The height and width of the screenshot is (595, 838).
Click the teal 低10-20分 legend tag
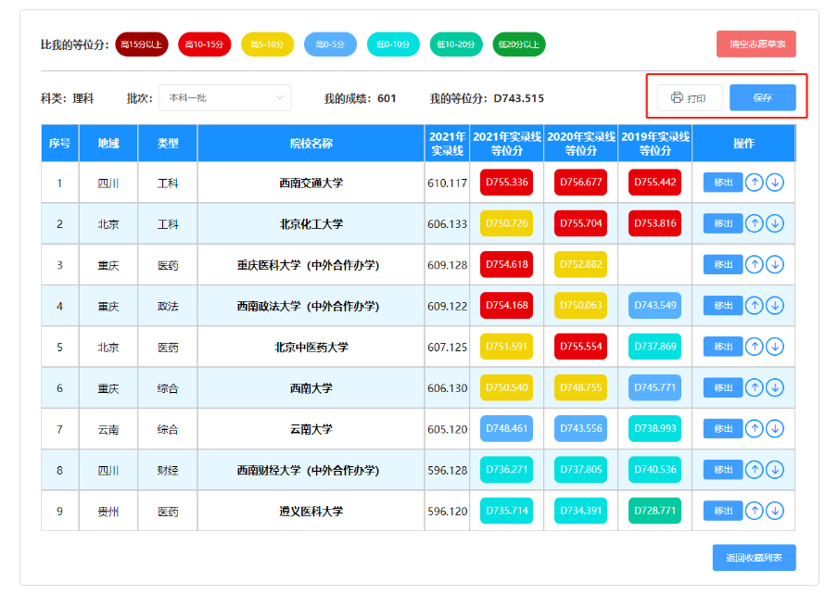pyautogui.click(x=456, y=44)
